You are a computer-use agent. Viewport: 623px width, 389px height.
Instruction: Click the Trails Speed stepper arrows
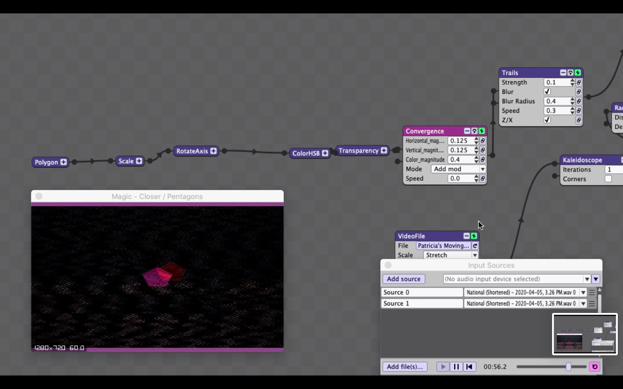point(572,111)
